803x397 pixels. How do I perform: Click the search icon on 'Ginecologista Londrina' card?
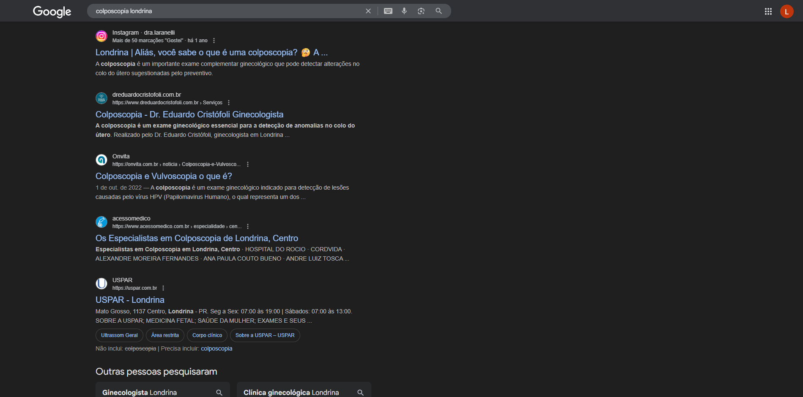(219, 392)
